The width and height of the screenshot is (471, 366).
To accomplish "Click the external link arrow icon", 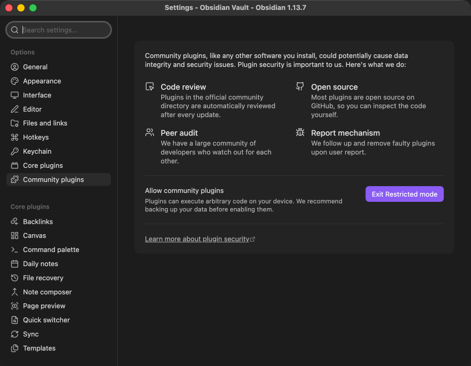I will 253,239.
